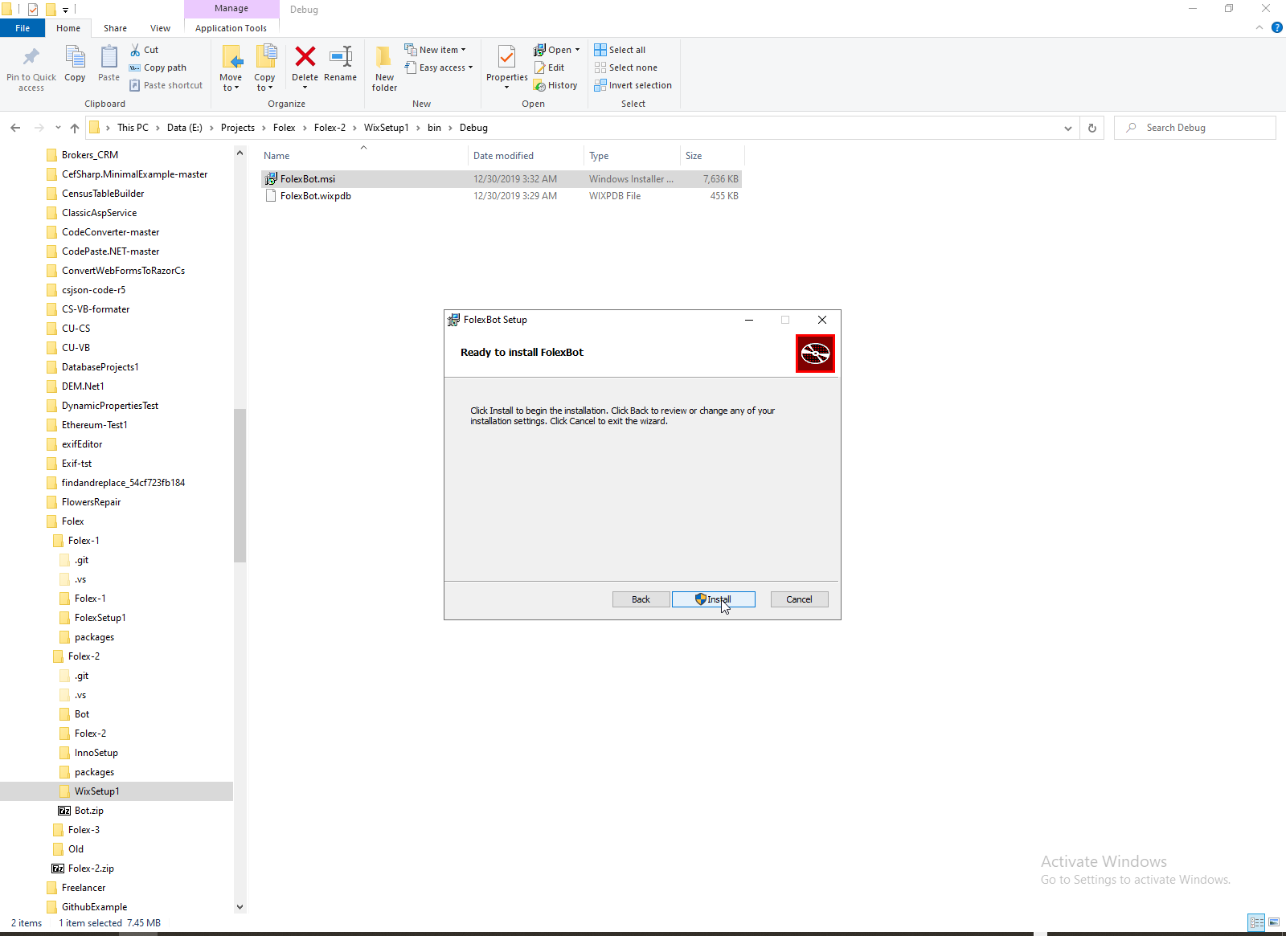Click Invert selection
Viewport: 1286px width, 936px height.
click(x=633, y=85)
